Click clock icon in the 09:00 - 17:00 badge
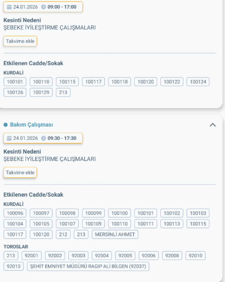 pyautogui.click(x=43, y=7)
